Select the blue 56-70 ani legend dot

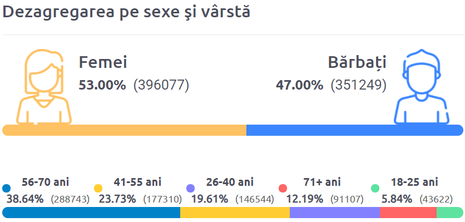6,188
